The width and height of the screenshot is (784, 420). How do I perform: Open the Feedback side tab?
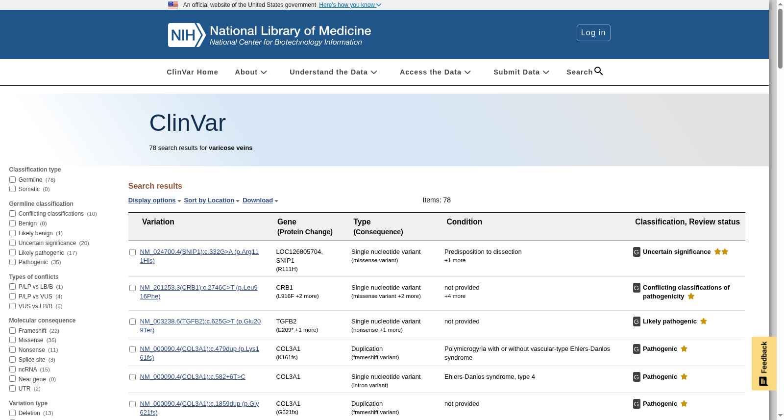click(x=764, y=363)
